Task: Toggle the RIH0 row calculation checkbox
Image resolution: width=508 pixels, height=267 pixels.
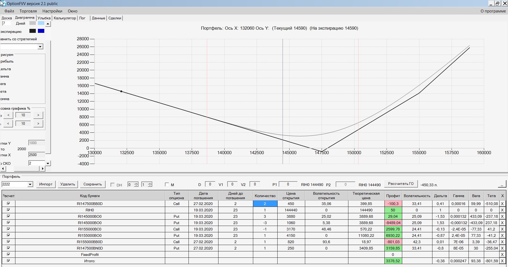Action: 8,210
